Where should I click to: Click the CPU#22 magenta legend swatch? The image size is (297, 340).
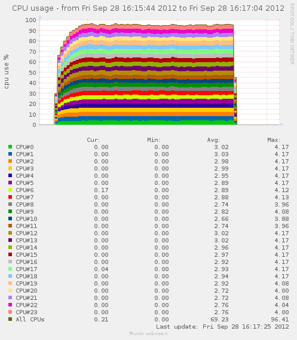tap(10, 305)
